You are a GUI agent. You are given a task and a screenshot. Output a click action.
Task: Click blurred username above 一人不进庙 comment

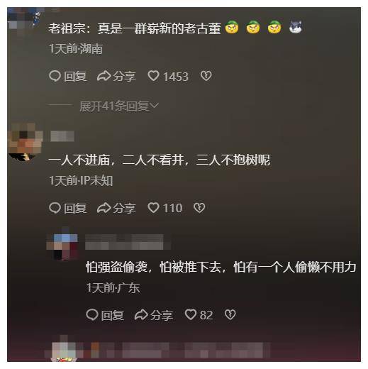click(x=62, y=136)
